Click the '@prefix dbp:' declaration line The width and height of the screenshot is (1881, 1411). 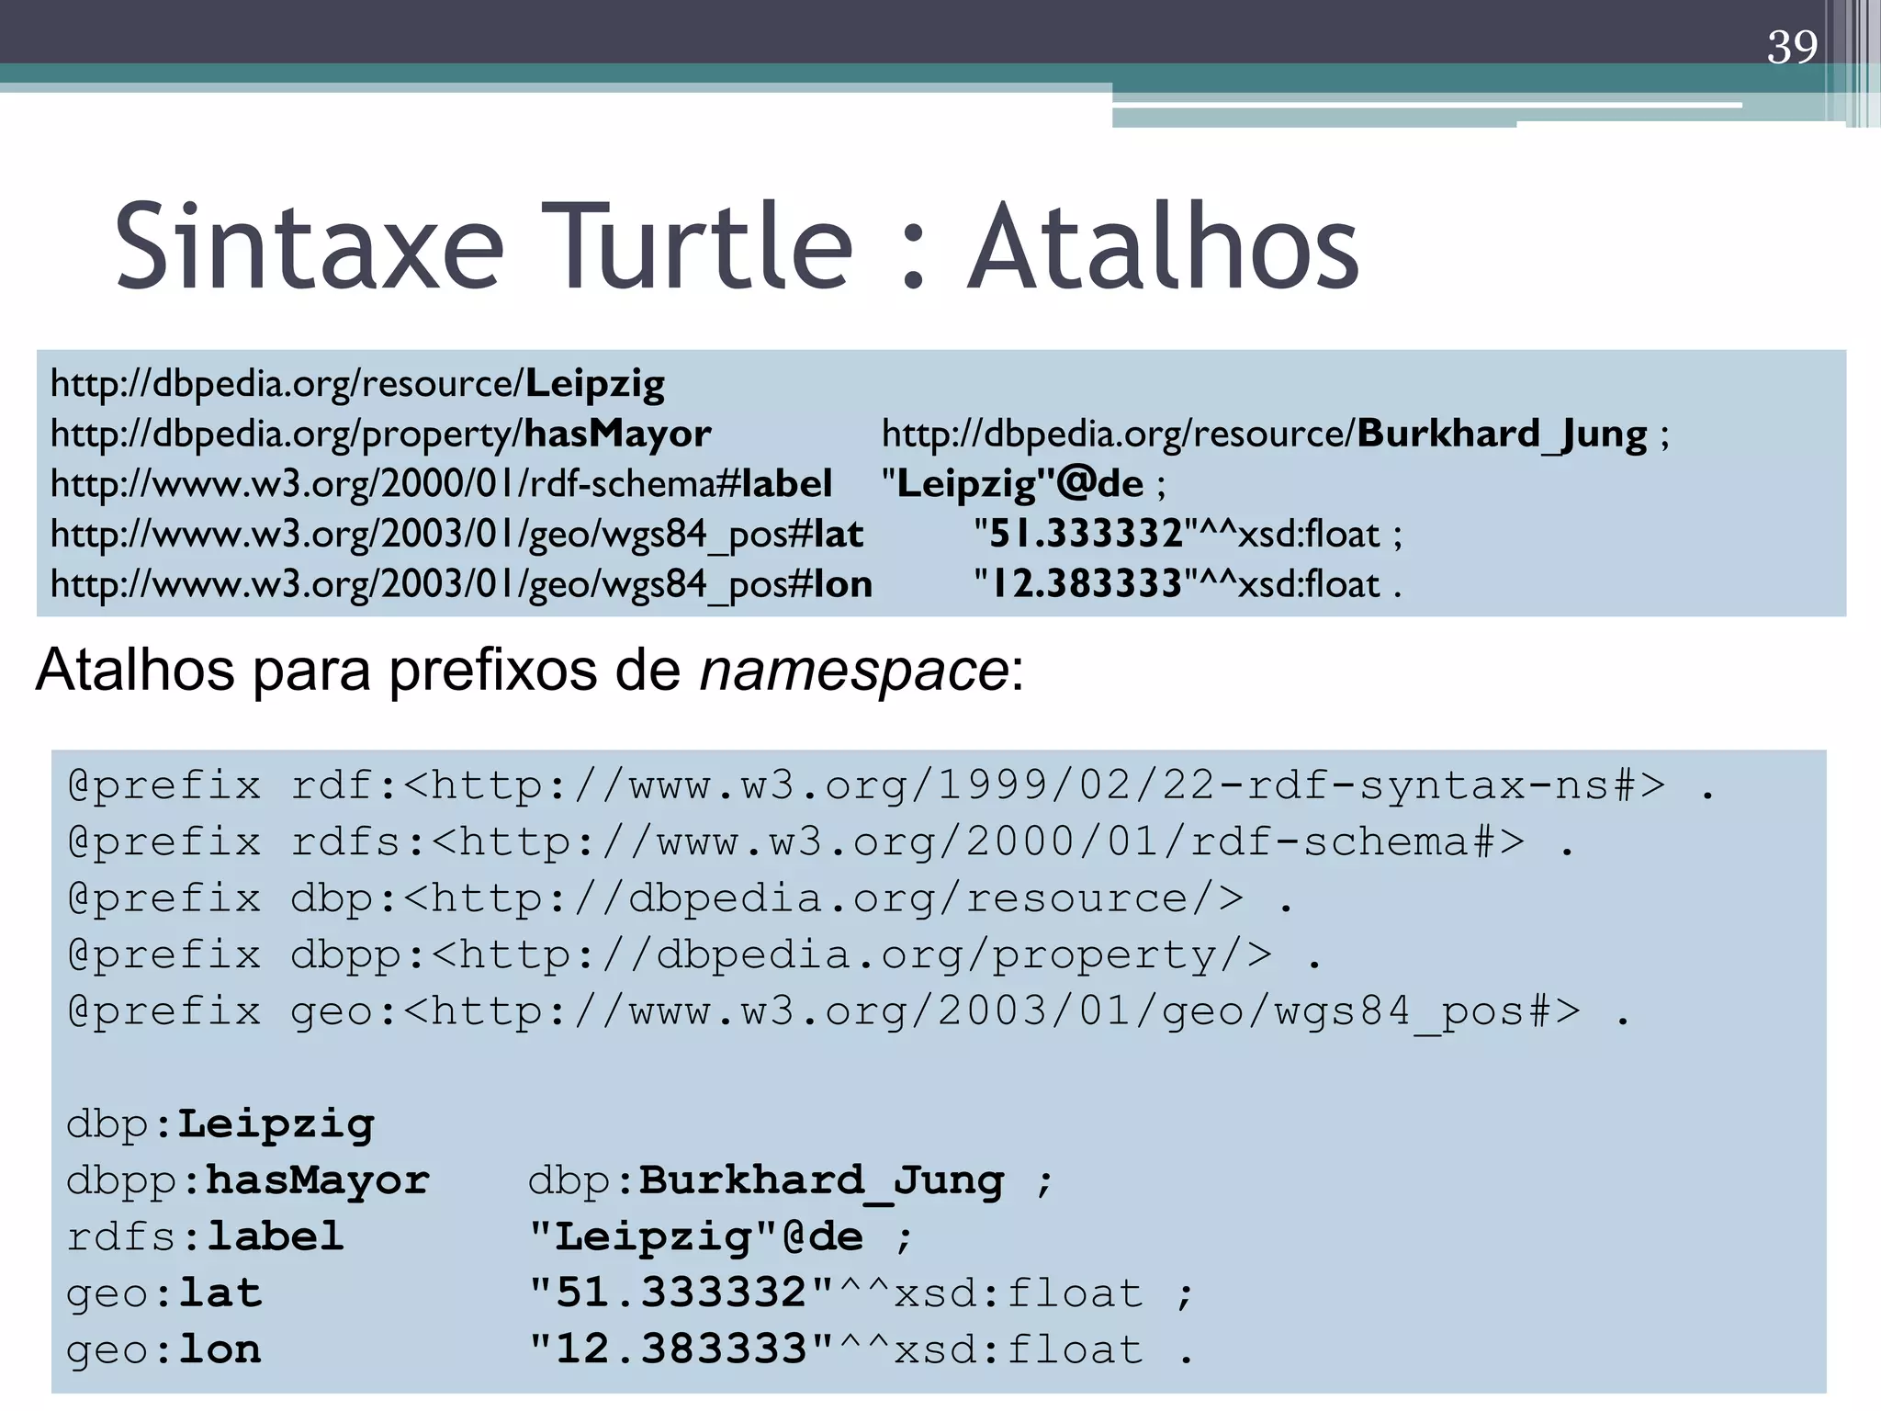pos(681,898)
